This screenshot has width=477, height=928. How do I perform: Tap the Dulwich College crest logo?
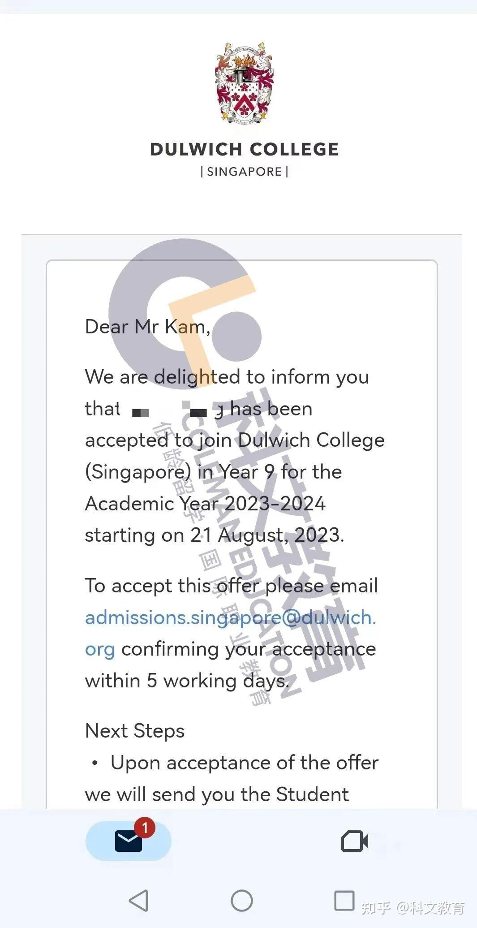244,83
